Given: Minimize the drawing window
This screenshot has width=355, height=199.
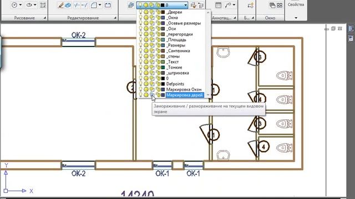Looking at the screenshot, I should pyautogui.click(x=326, y=29).
